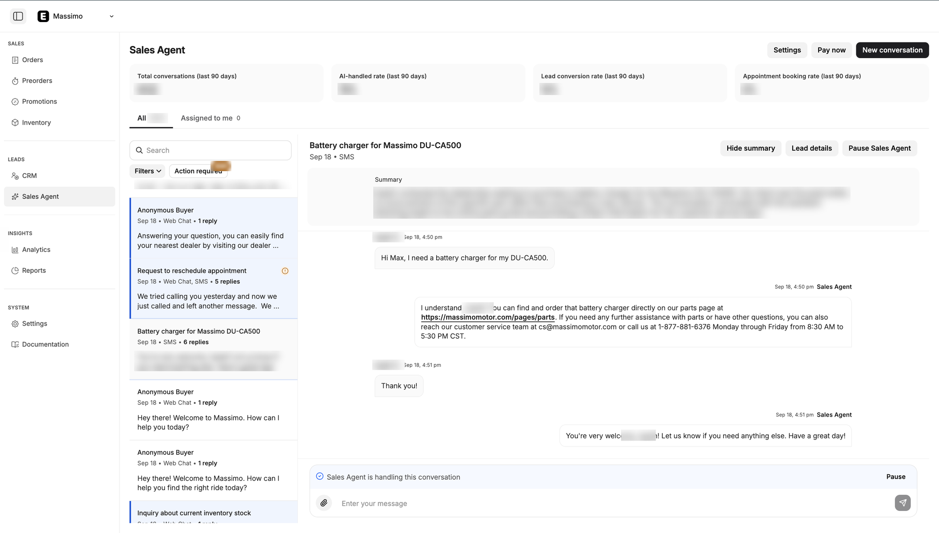Open Lead details
Screen dimensions: 939x533
click(x=811, y=149)
